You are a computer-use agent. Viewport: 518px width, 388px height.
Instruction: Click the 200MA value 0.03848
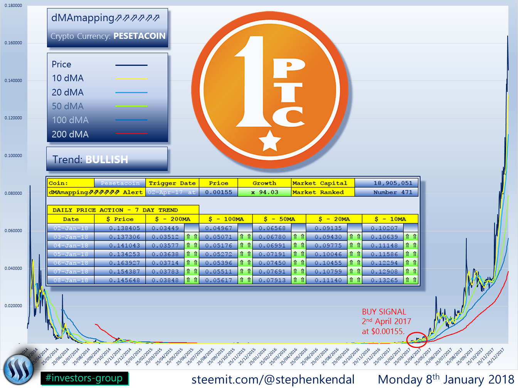[165, 280]
